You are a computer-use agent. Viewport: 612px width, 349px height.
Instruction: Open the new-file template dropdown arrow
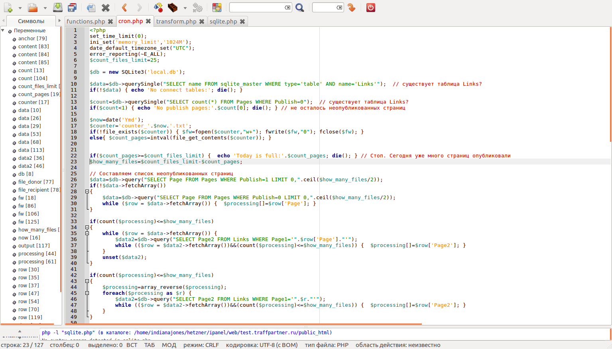[x=20, y=8]
